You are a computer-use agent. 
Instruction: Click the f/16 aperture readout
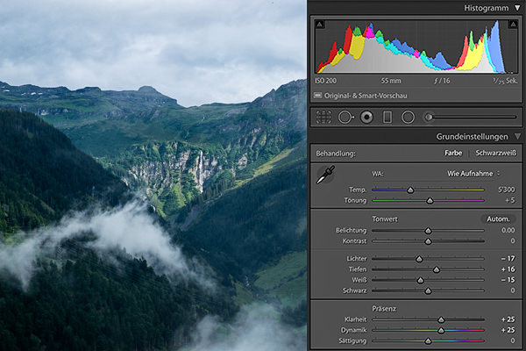point(442,81)
